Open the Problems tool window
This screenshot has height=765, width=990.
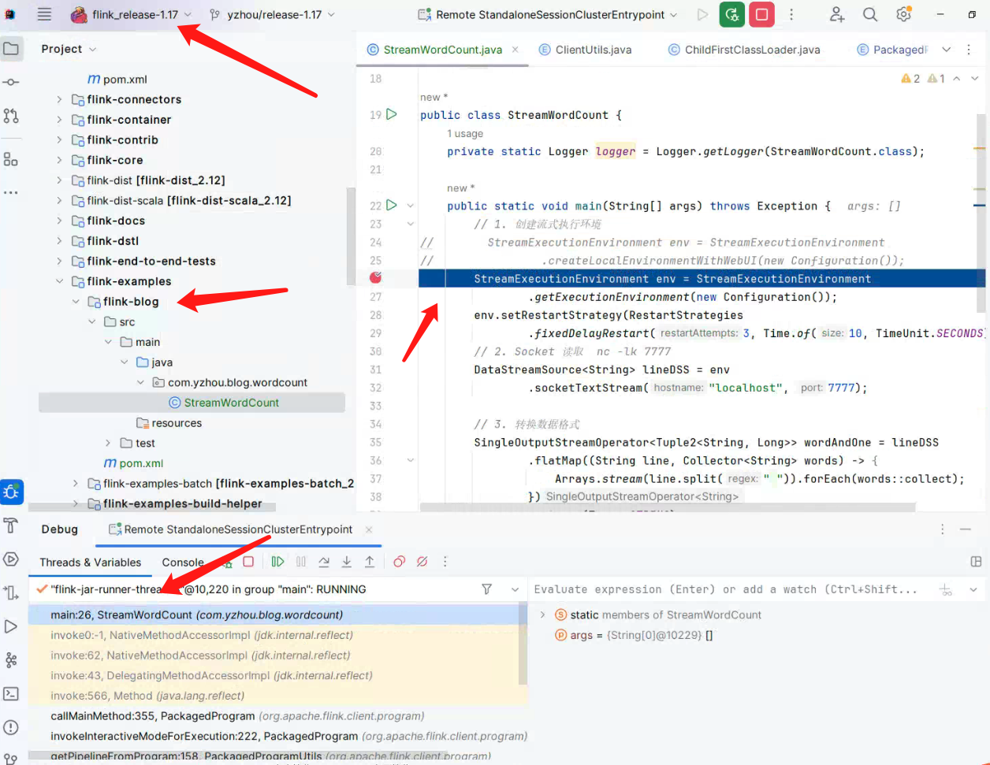[11, 727]
